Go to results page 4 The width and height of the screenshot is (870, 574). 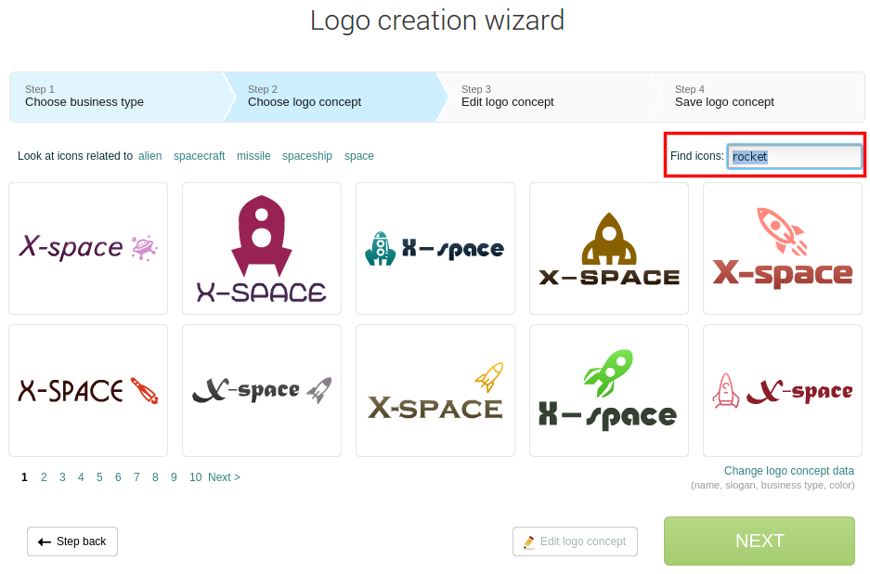[81, 477]
